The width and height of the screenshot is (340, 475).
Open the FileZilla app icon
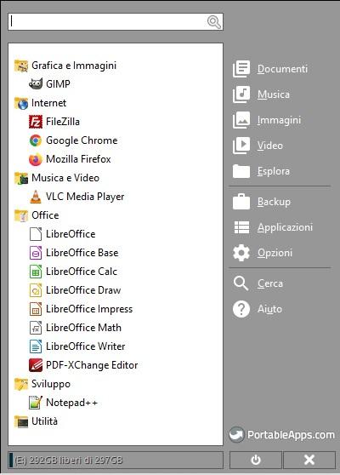[x=36, y=122]
